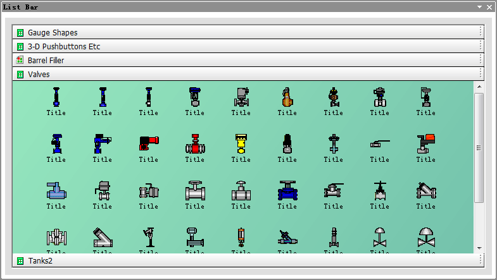Select the large dome diaphragm valve at bottom right
Screen dimensions: 497x280
point(425,238)
